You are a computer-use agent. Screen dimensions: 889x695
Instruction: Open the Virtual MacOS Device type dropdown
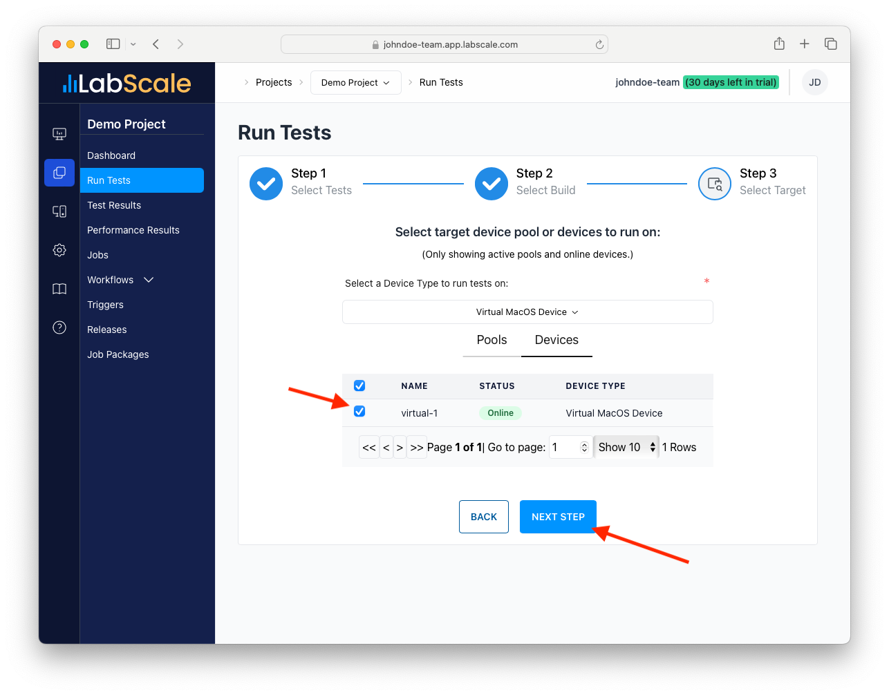527,312
